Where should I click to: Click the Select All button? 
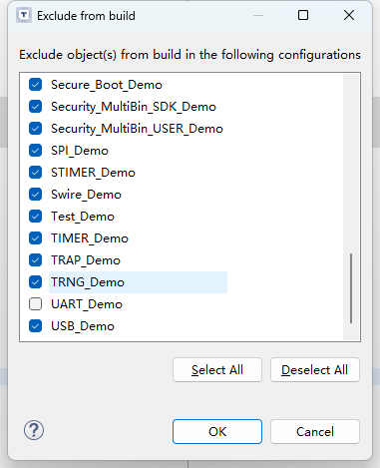click(217, 370)
